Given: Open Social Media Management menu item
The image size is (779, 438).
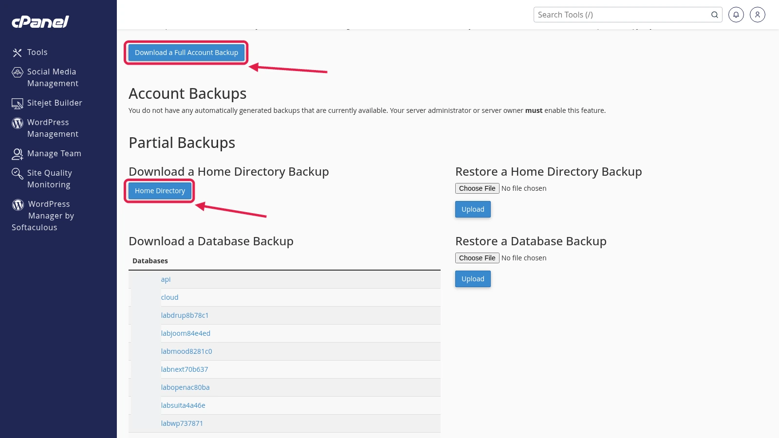Looking at the screenshot, I should pos(53,77).
